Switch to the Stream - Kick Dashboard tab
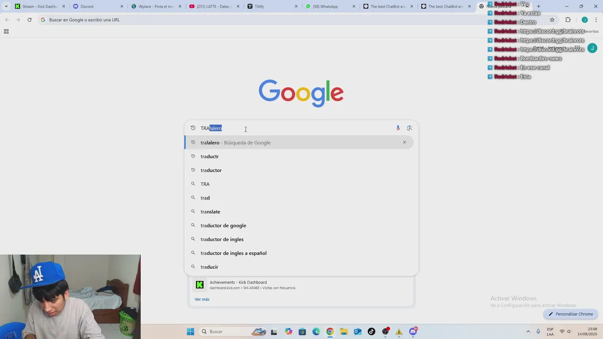 (40, 7)
